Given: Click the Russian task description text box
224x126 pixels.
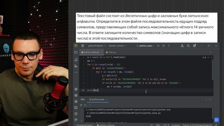Looking at the screenshot, I should (147, 27).
